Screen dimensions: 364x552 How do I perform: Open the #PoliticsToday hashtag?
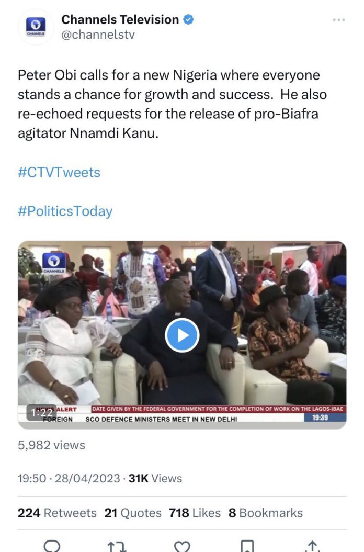click(x=65, y=211)
